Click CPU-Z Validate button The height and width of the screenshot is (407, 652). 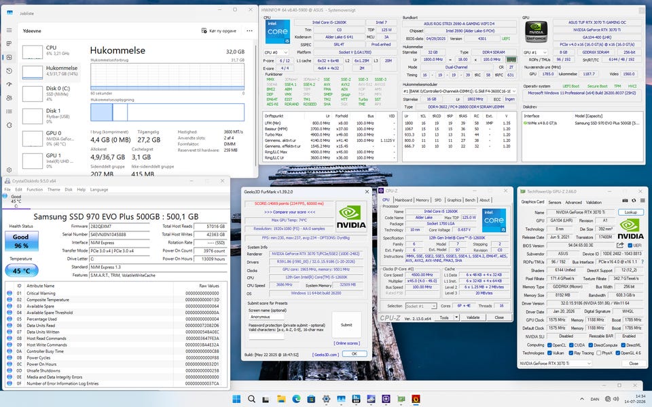[x=473, y=317]
